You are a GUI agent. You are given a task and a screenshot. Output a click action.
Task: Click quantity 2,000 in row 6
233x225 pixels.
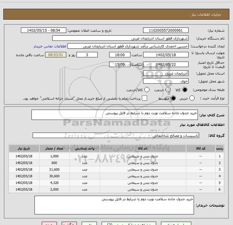[54, 189]
